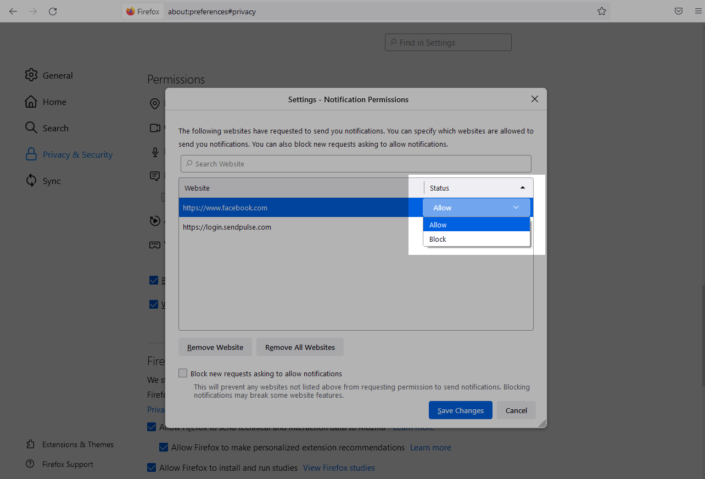Open the Pocket save icon

pyautogui.click(x=679, y=11)
